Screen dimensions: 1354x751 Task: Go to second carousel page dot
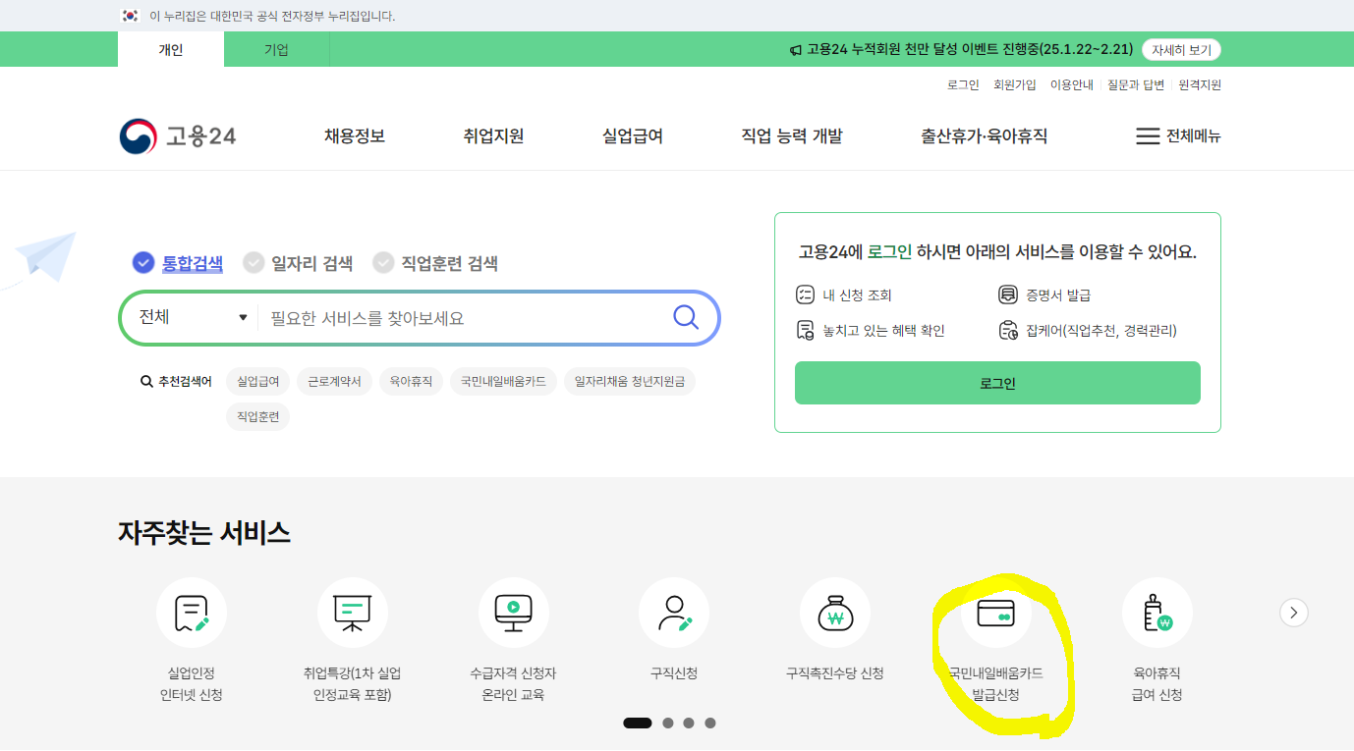[x=668, y=723]
